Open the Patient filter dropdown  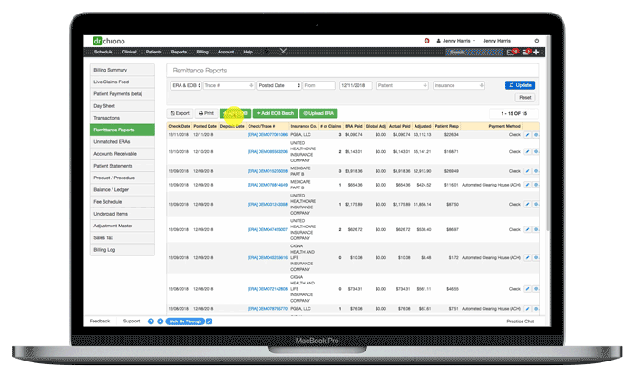(x=402, y=85)
